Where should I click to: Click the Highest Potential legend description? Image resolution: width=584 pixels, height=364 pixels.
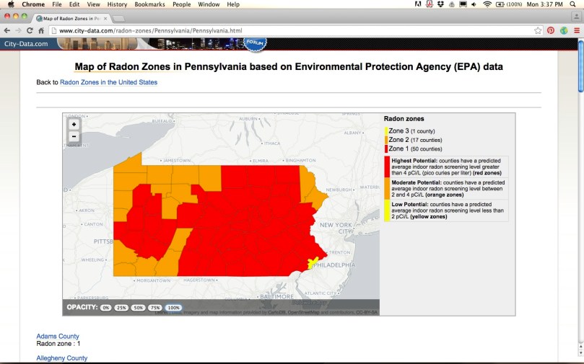tap(446, 167)
